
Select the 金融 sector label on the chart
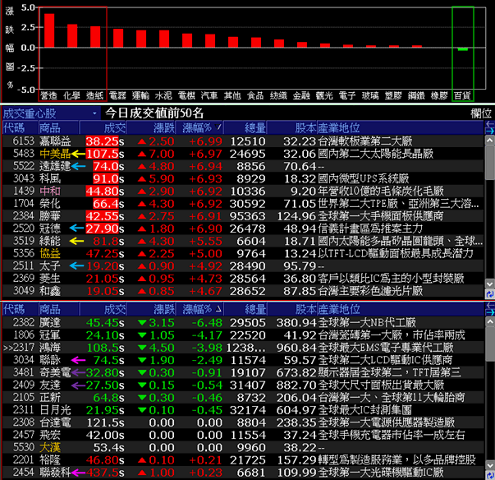[x=301, y=95]
